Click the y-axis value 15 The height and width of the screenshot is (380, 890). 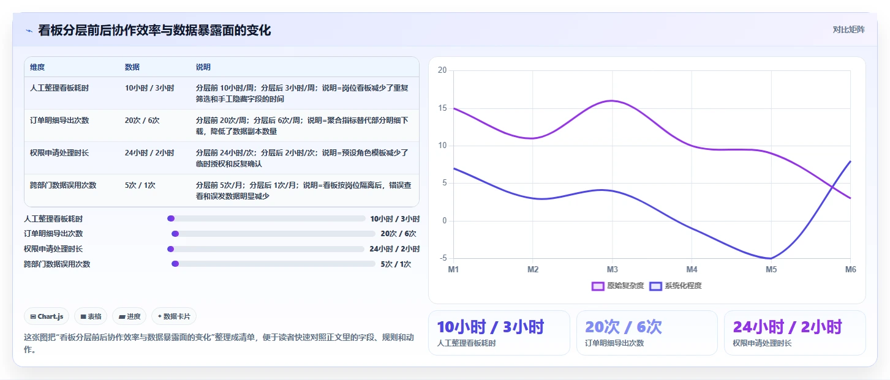point(442,108)
